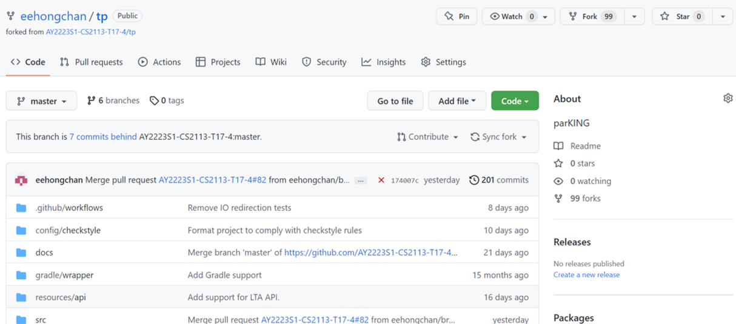Open the eehongchan owner link
The width and height of the screenshot is (736, 324).
52,16
